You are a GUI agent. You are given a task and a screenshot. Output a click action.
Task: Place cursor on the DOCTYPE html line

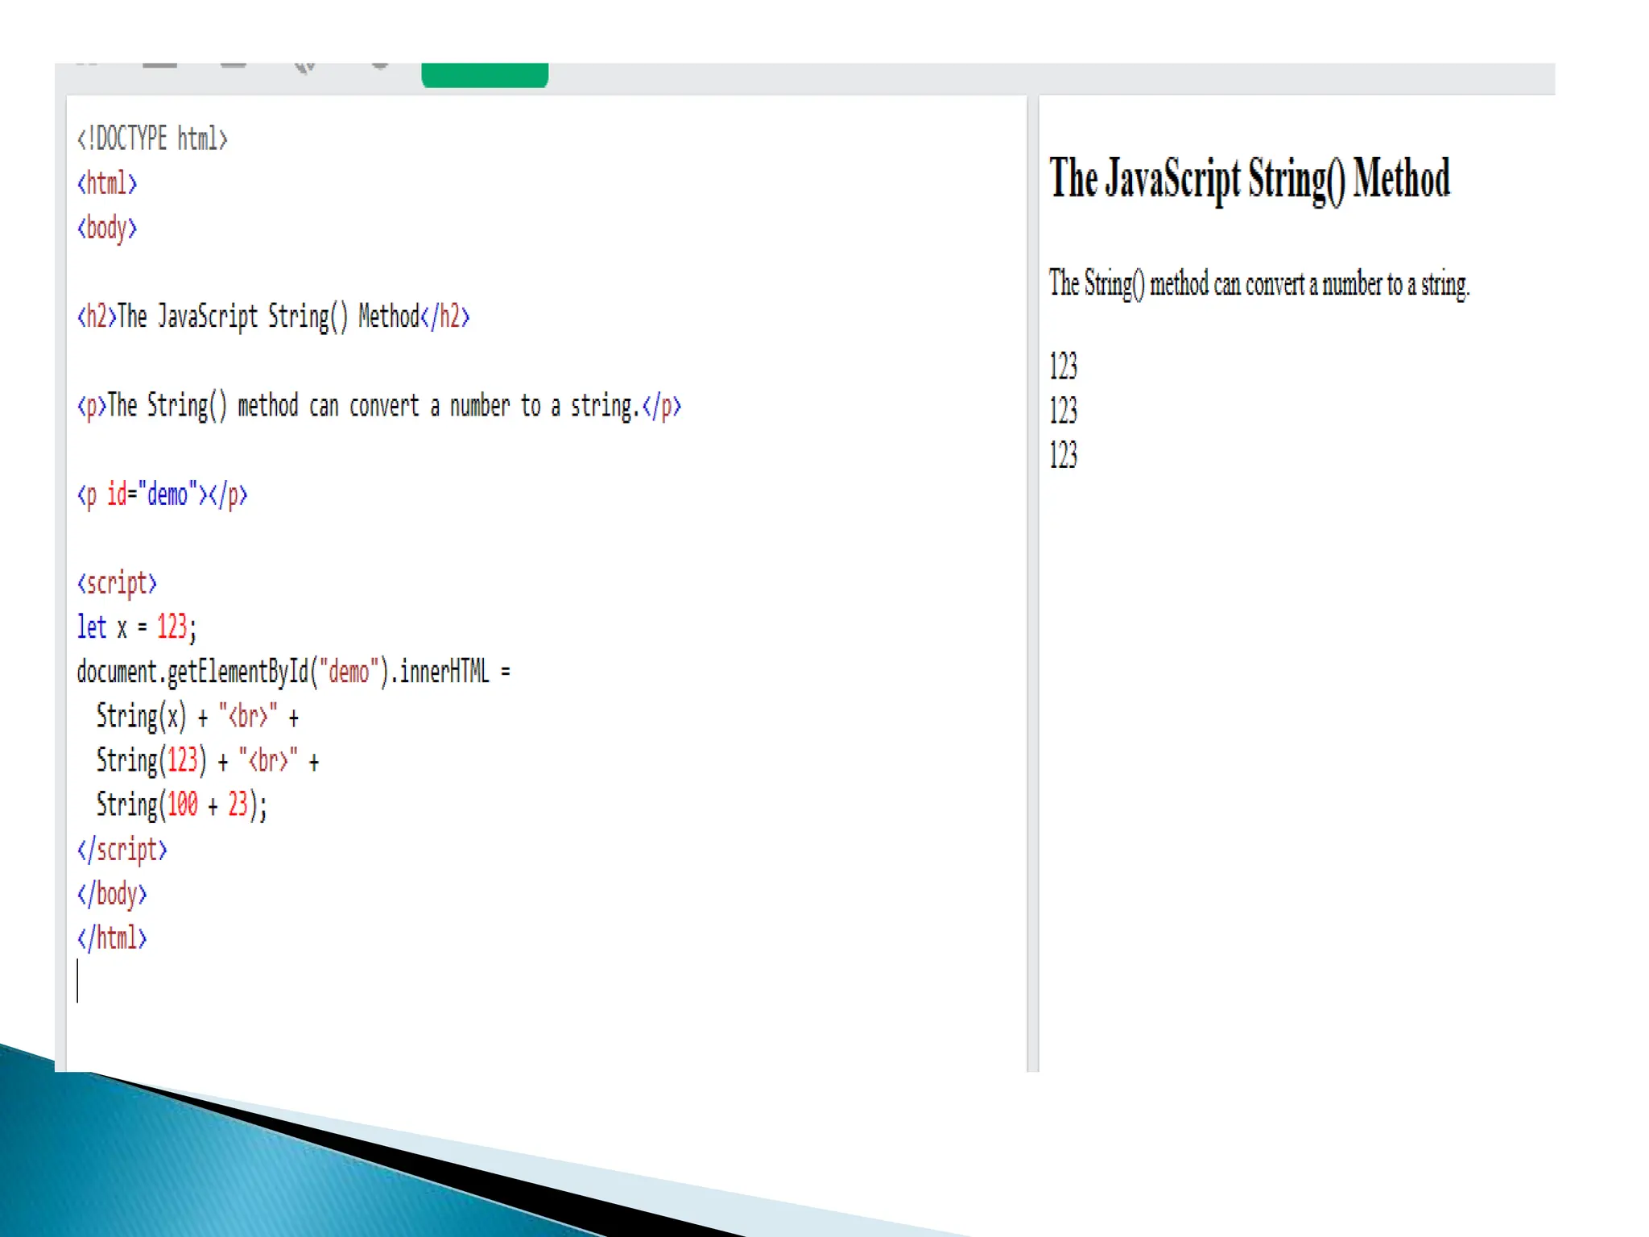click(152, 139)
